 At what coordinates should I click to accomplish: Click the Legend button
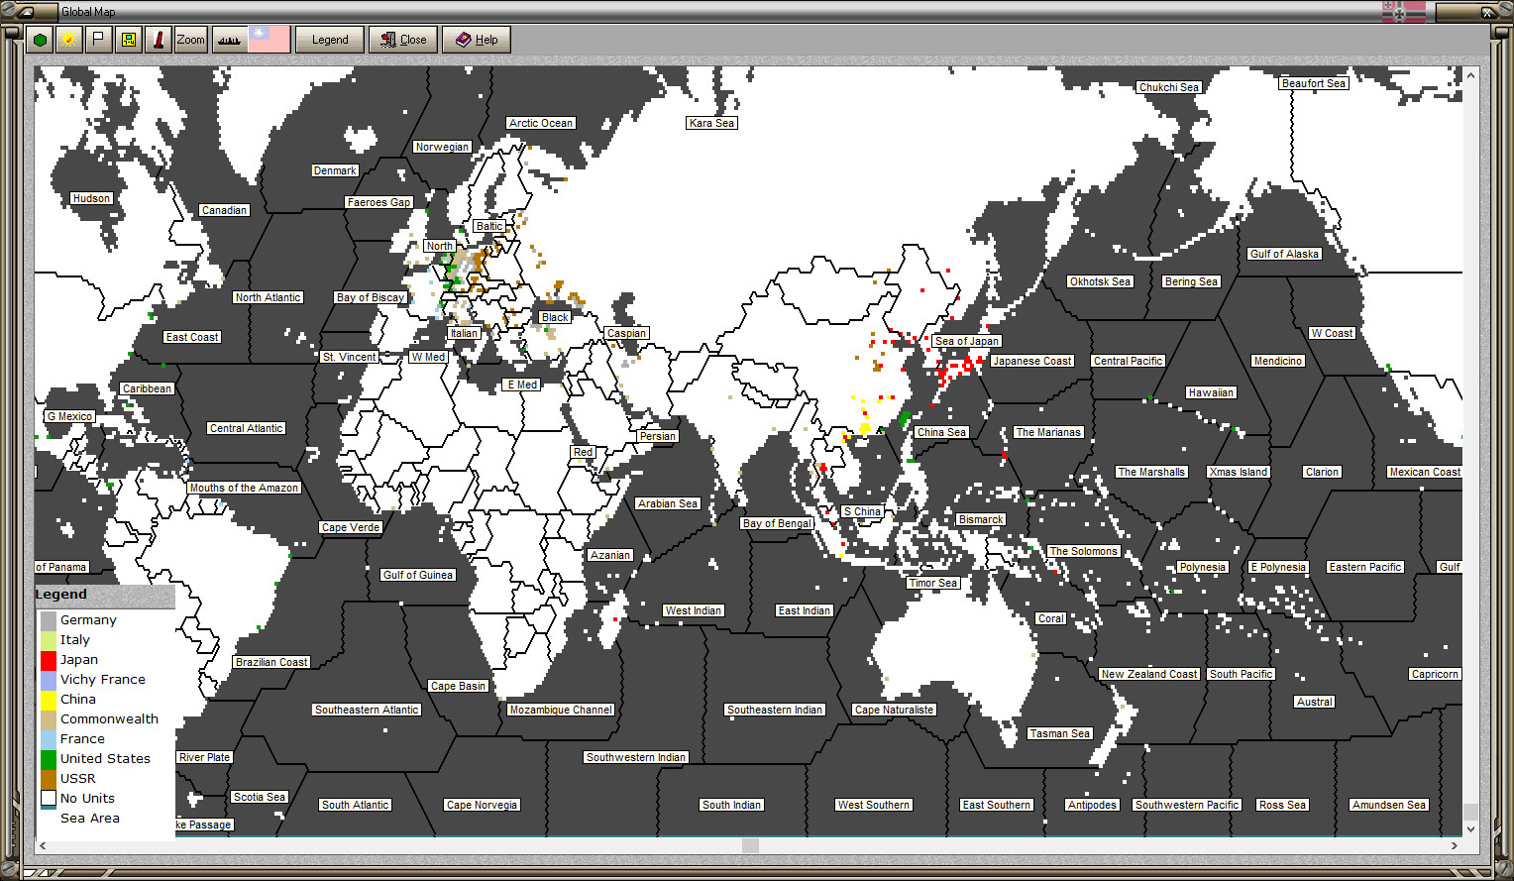pos(330,40)
